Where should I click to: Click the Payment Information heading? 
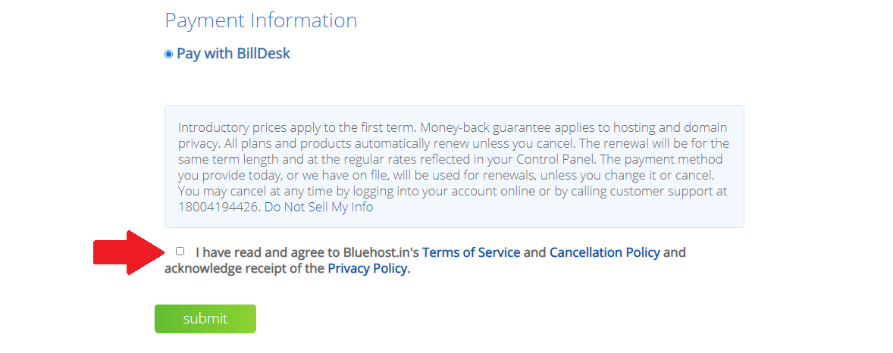click(261, 20)
